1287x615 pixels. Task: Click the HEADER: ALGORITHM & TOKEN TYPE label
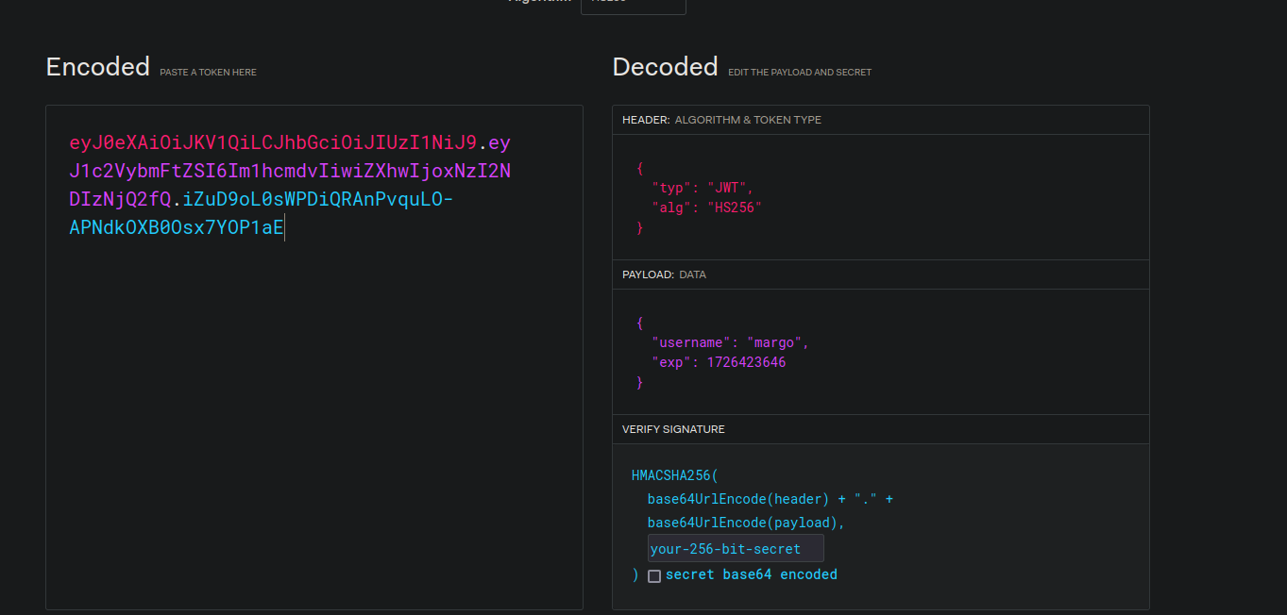click(721, 120)
